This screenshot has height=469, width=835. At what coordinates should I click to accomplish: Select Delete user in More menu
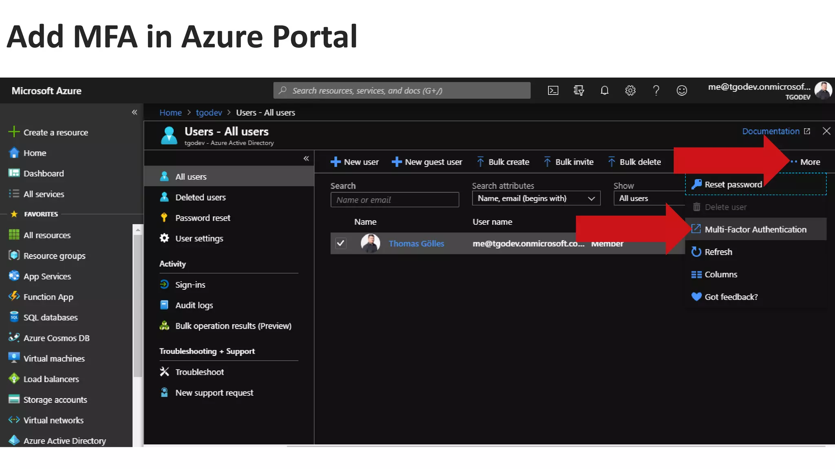click(x=756, y=207)
